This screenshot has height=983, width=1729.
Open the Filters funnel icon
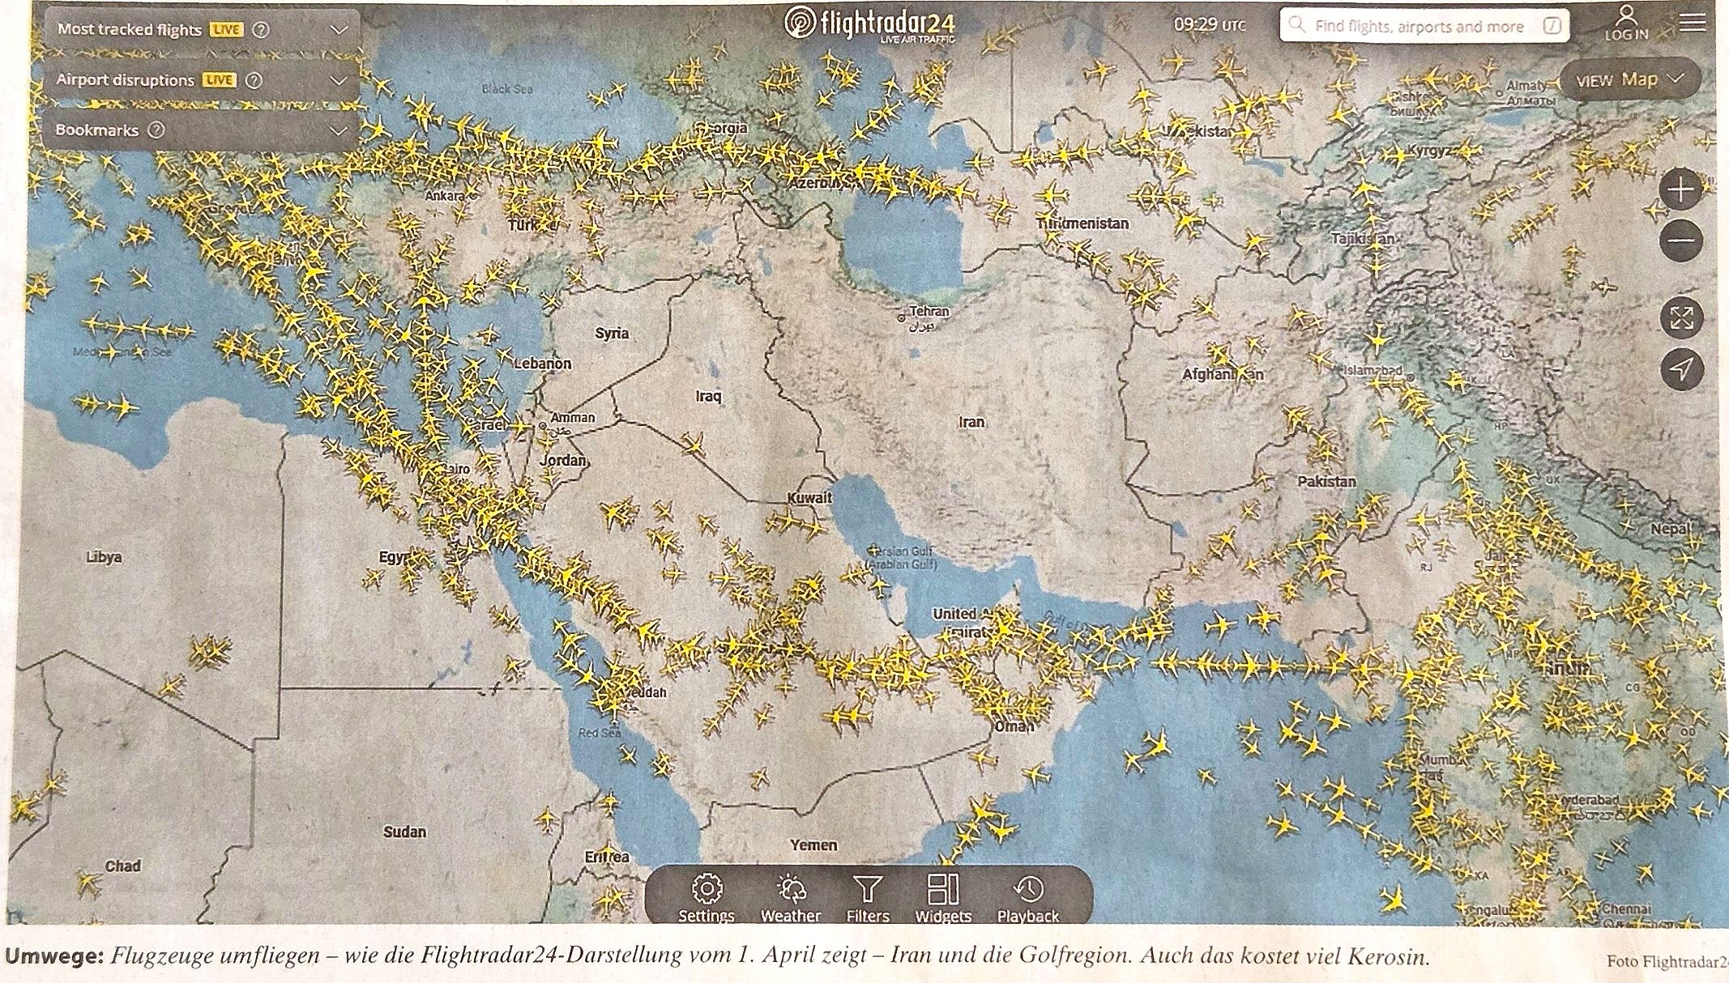(x=868, y=891)
